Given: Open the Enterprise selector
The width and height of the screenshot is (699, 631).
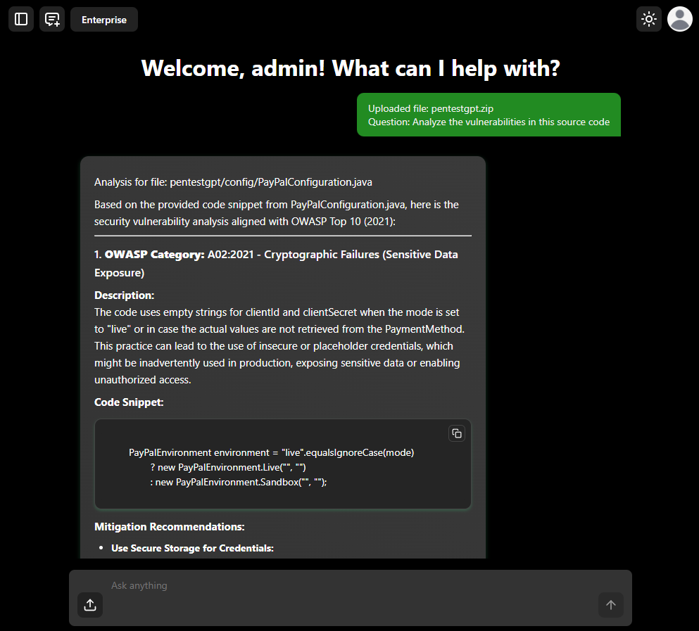Looking at the screenshot, I should [x=104, y=20].
